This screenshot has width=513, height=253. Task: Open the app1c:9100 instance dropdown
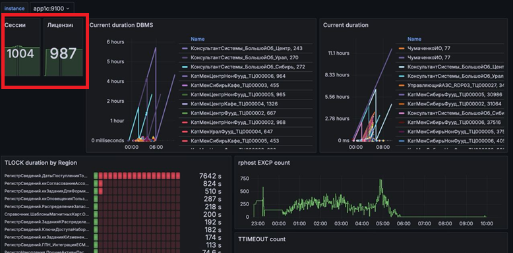[x=51, y=9]
